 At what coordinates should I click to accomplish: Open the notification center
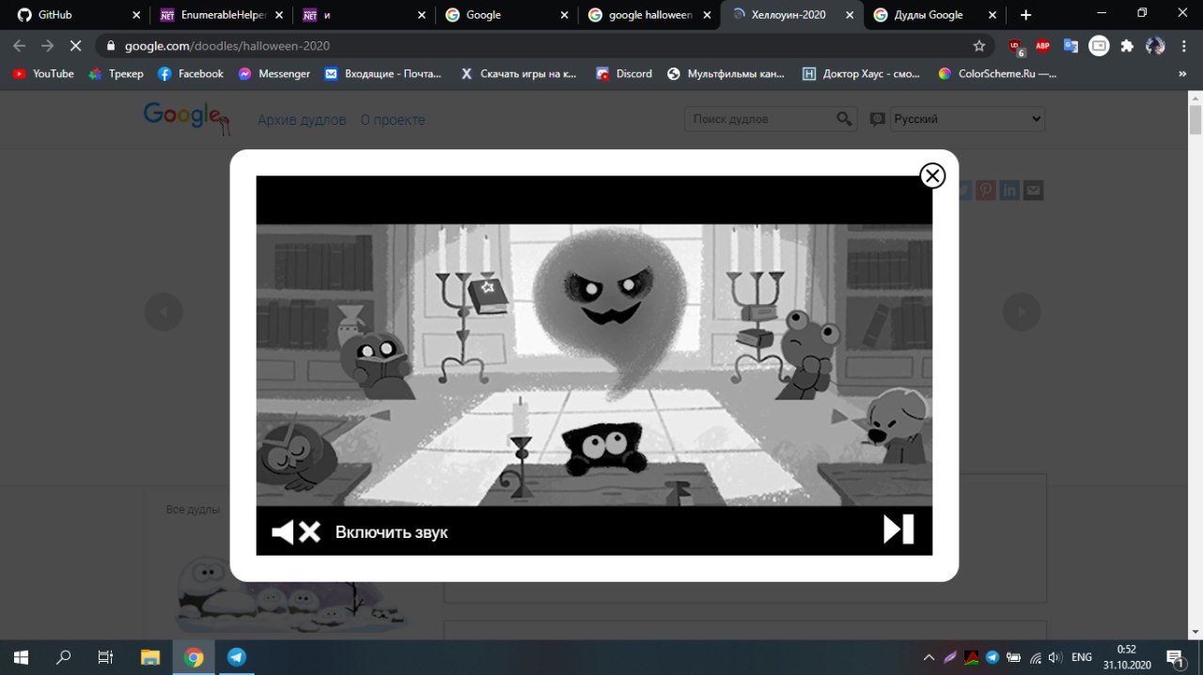pyautogui.click(x=1175, y=657)
